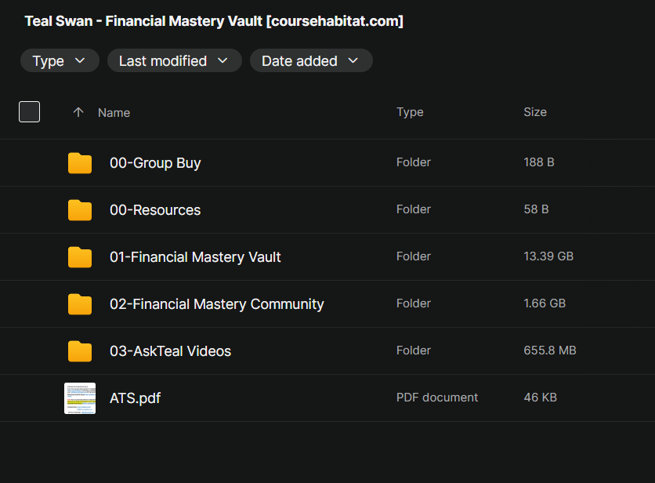Select the ATS.pdf file name

pos(135,398)
